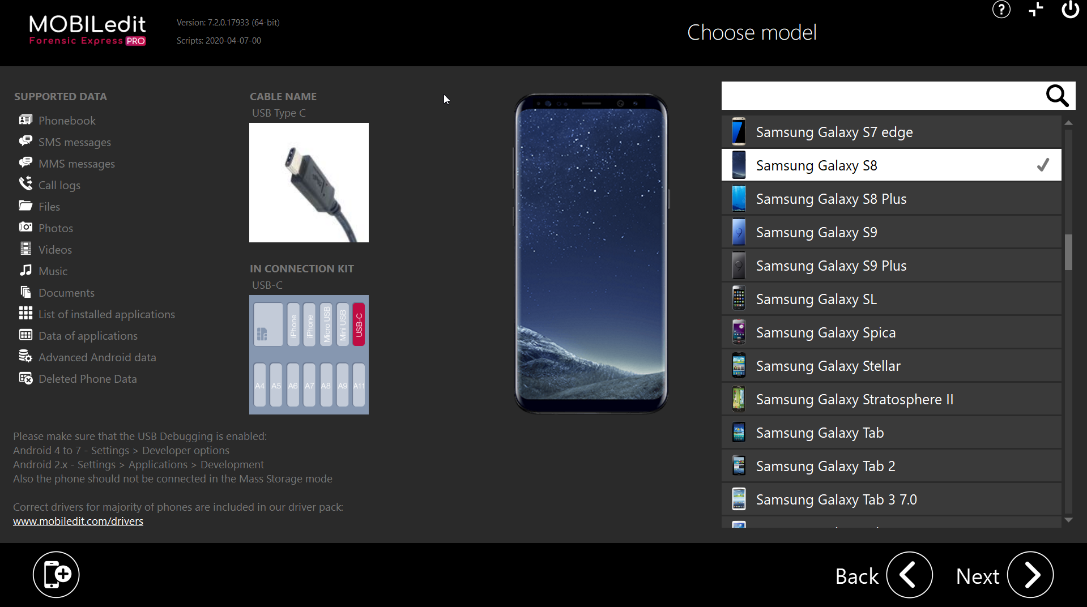Viewport: 1087px width, 607px height.
Task: Click the add phone icon
Action: click(x=56, y=574)
